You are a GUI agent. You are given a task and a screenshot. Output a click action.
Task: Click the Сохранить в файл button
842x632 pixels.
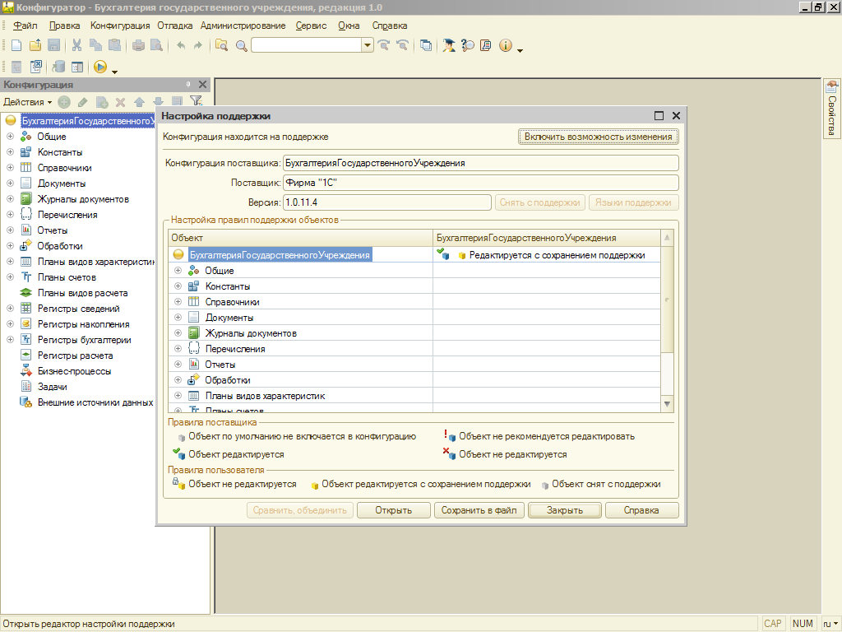click(x=479, y=510)
